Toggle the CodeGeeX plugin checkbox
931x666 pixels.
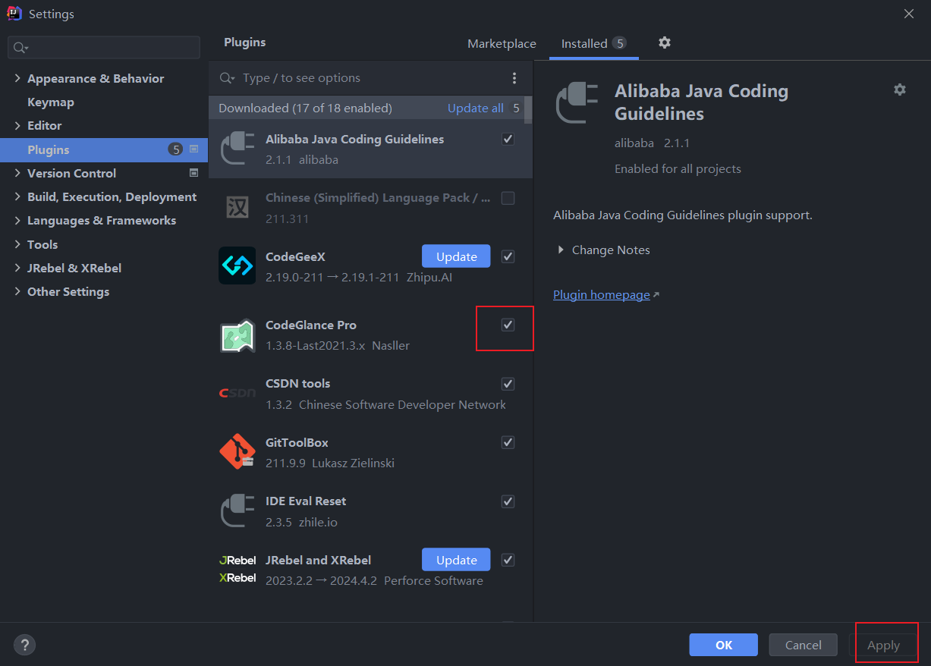point(508,256)
